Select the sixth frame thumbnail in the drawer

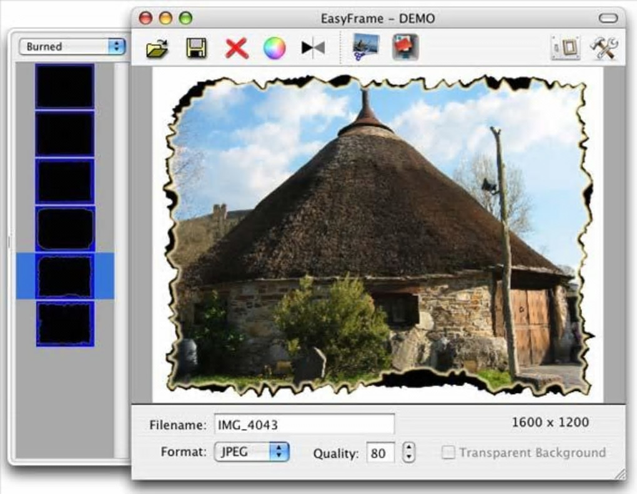pos(65,324)
